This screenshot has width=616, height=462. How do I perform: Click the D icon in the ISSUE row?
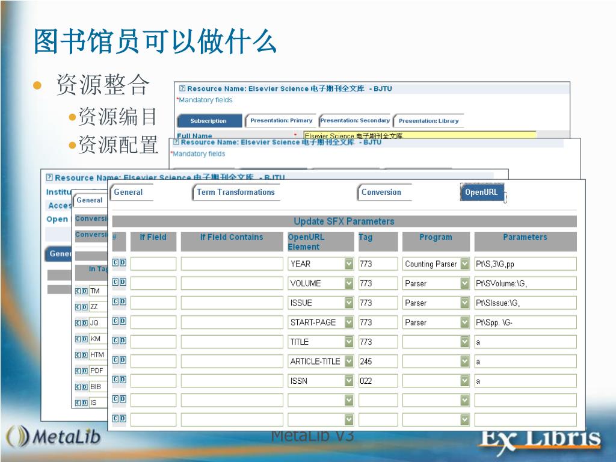[123, 301]
